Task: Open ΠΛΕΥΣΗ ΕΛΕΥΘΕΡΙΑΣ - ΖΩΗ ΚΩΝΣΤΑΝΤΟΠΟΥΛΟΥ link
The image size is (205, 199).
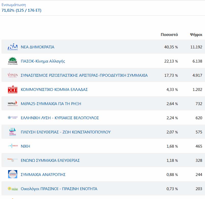Action: click(x=66, y=132)
